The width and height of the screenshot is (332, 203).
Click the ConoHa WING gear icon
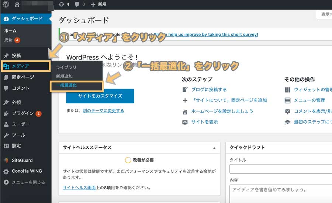click(6, 171)
